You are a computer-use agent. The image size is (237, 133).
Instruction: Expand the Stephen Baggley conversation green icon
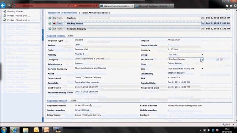point(50,29)
